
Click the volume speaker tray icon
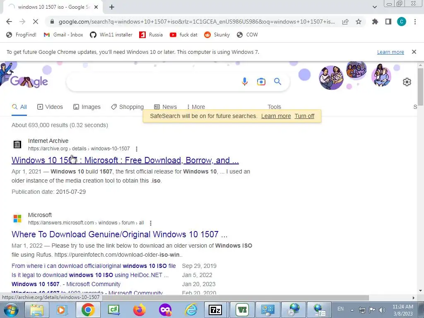[x=382, y=310]
